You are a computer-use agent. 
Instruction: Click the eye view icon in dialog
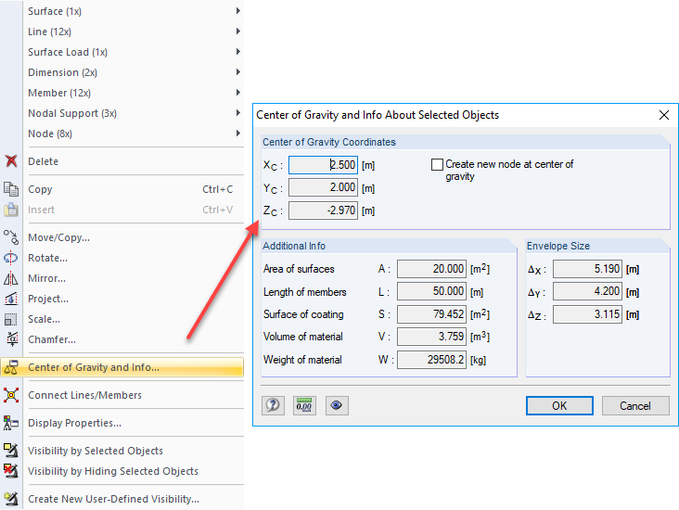tap(336, 405)
